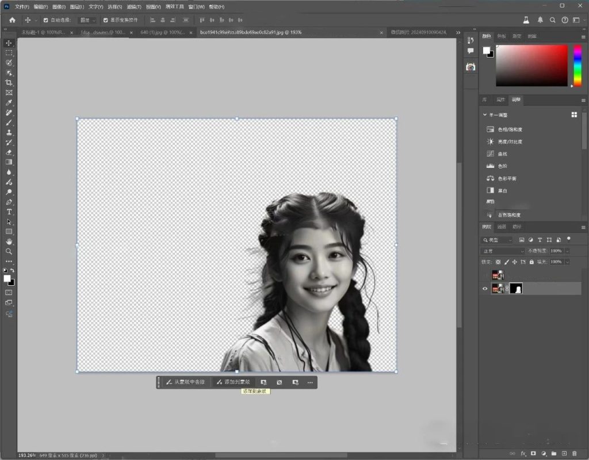Image resolution: width=589 pixels, height=460 pixels.
Task: Select the Rectangular Marquee tool
Action: click(9, 53)
